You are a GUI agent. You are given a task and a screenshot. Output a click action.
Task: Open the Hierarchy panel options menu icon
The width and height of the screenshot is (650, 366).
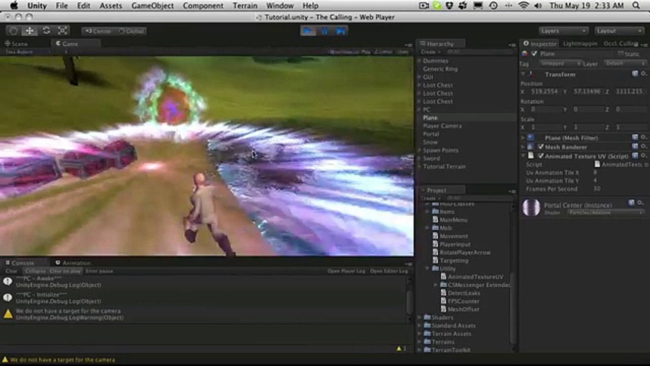tap(512, 45)
